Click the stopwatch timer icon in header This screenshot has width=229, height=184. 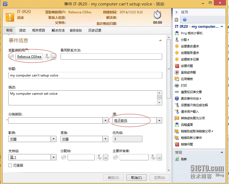point(157,14)
